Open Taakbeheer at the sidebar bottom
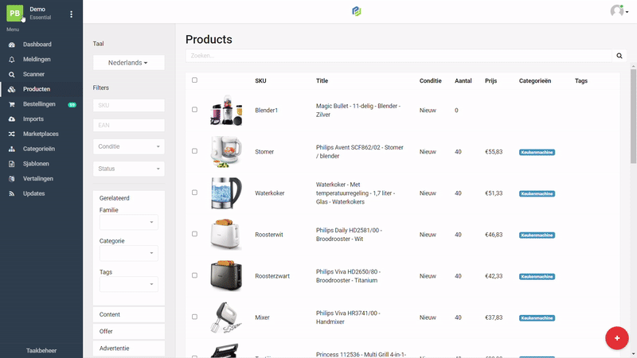 pyautogui.click(x=41, y=351)
